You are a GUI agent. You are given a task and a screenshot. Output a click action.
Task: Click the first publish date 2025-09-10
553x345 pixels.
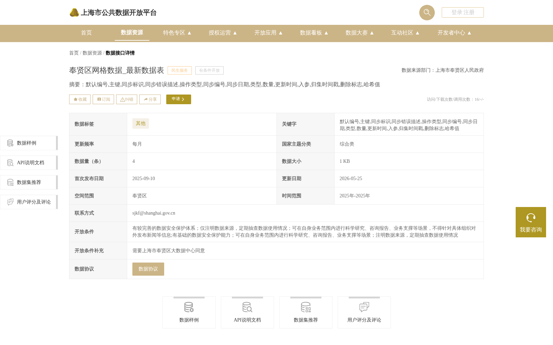coord(144,179)
